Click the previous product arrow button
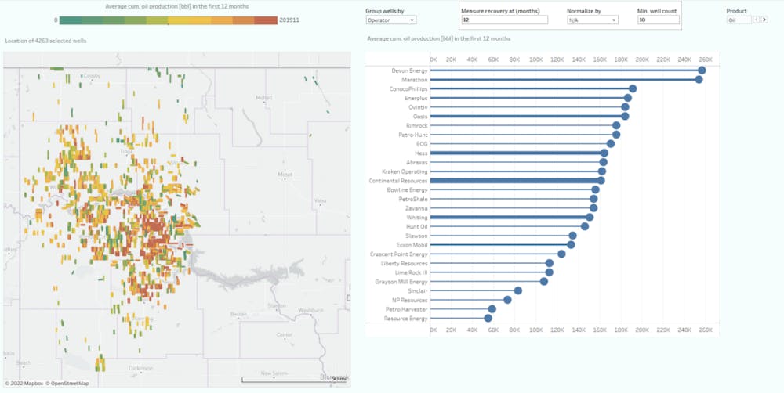The width and height of the screenshot is (784, 393). (756, 20)
